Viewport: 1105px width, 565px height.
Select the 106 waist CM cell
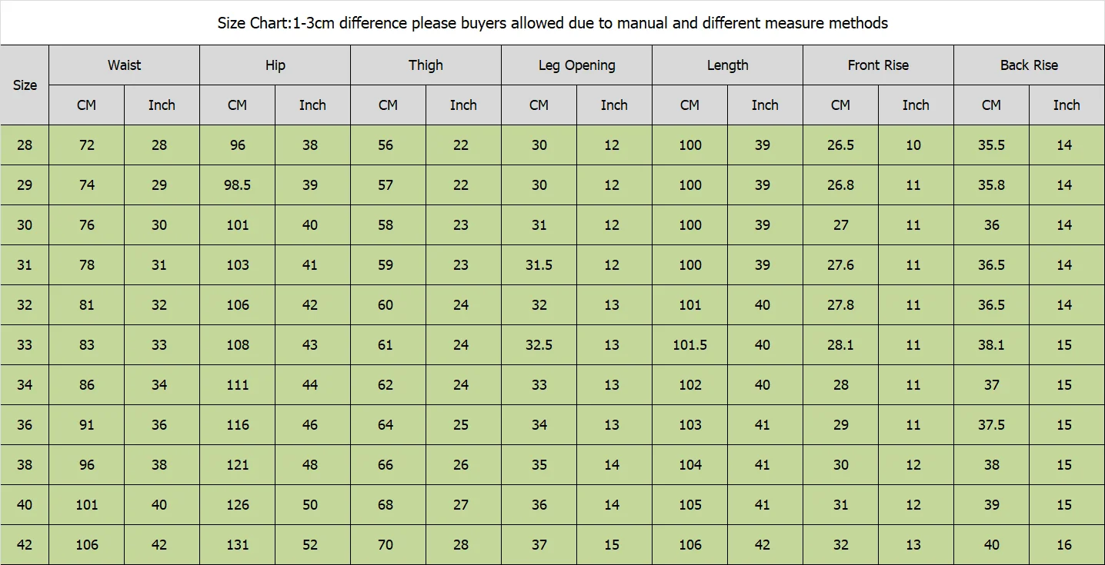[x=86, y=545]
